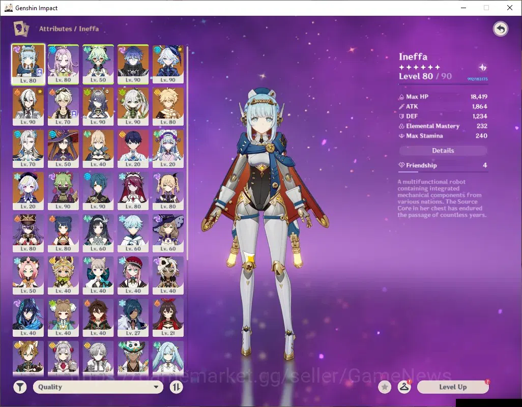Select Faruzan's twin-tailed portrait in bottom row
Screen dimensions: 522x407
tap(168, 358)
